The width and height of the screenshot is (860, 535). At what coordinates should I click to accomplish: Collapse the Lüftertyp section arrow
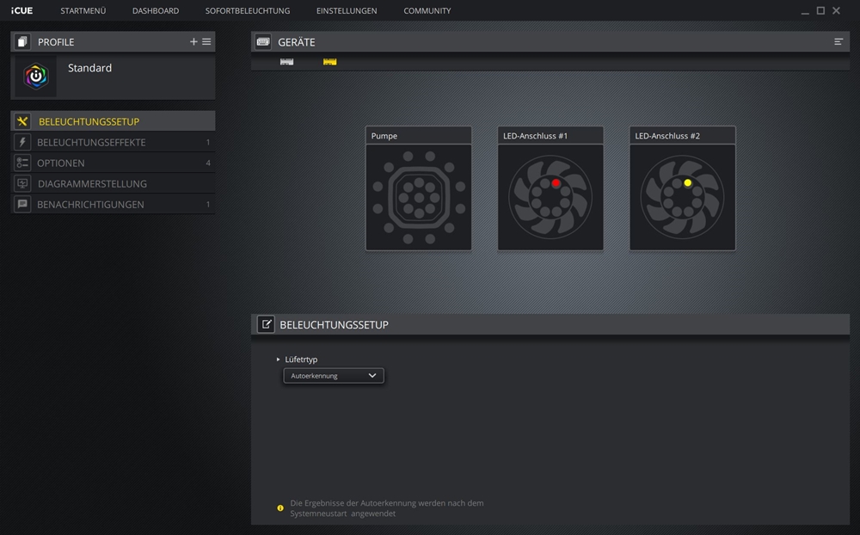tap(279, 360)
